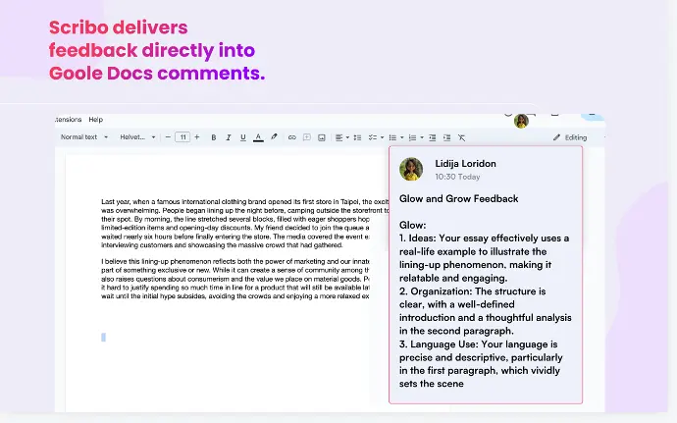677x423 pixels.
Task: Click the add comment icon
Action: coord(306,137)
